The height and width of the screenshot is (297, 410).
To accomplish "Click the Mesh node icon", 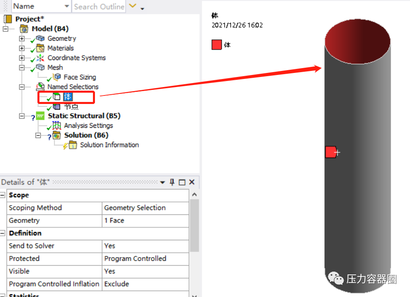I will click(x=40, y=67).
